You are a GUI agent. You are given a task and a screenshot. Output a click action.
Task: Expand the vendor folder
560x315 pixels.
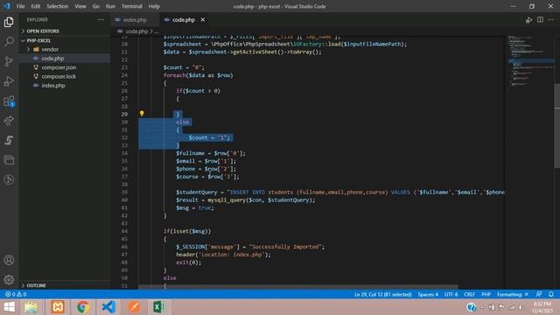coord(64,49)
